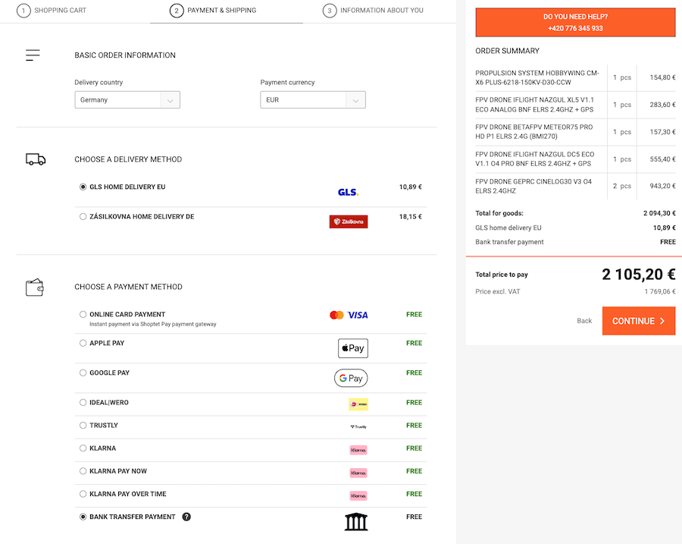682x544 pixels.
Task: Choose Klarna Pay Now radio button
Action: 83,471
